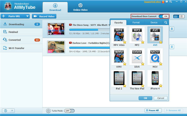The height and width of the screenshot is (116, 187).
Task: Confirm format with OK button
Action: pos(145,98)
